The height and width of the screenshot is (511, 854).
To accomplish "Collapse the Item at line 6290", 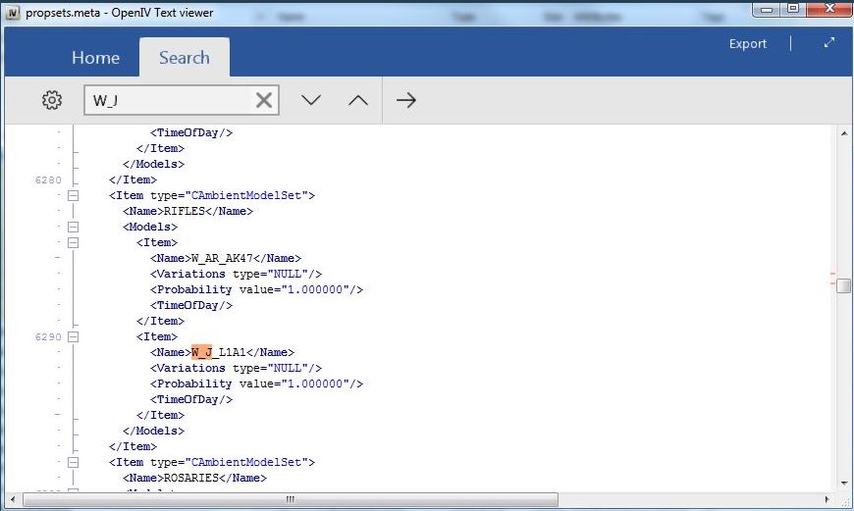I will pyautogui.click(x=73, y=336).
